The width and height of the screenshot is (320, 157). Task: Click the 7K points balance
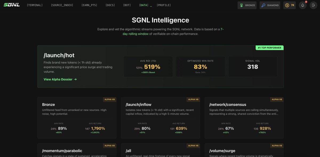[x=290, y=5]
